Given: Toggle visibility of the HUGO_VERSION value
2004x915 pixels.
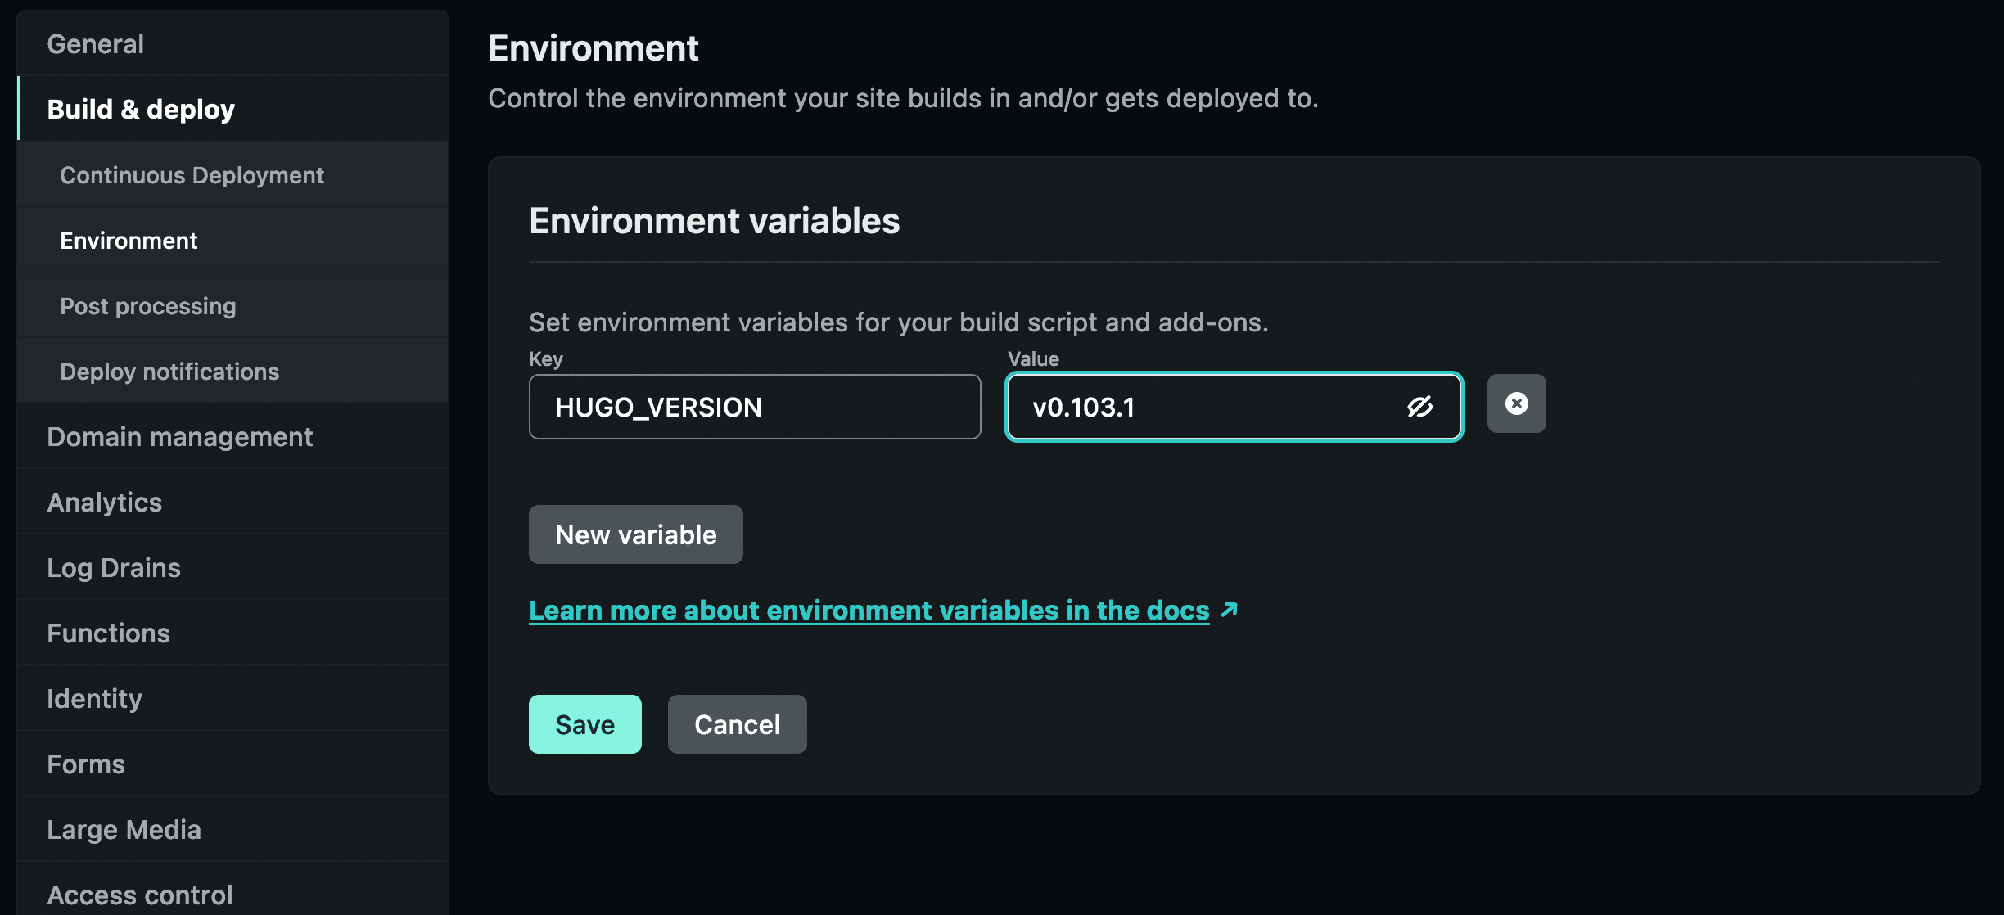Looking at the screenshot, I should click(1419, 407).
